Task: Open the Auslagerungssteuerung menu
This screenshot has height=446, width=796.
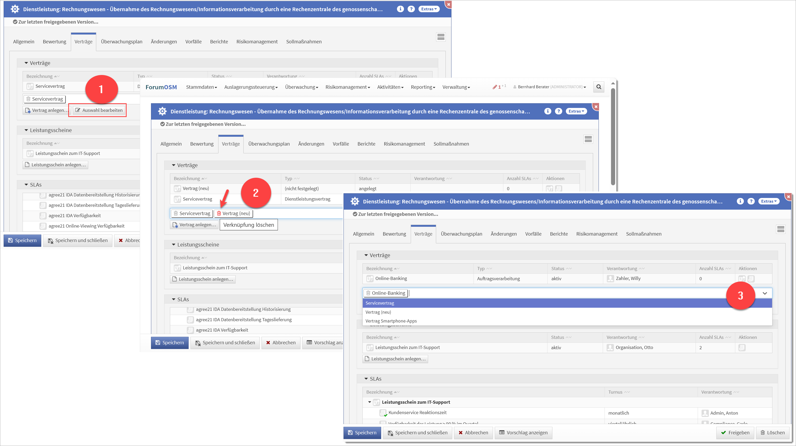Action: coord(251,87)
